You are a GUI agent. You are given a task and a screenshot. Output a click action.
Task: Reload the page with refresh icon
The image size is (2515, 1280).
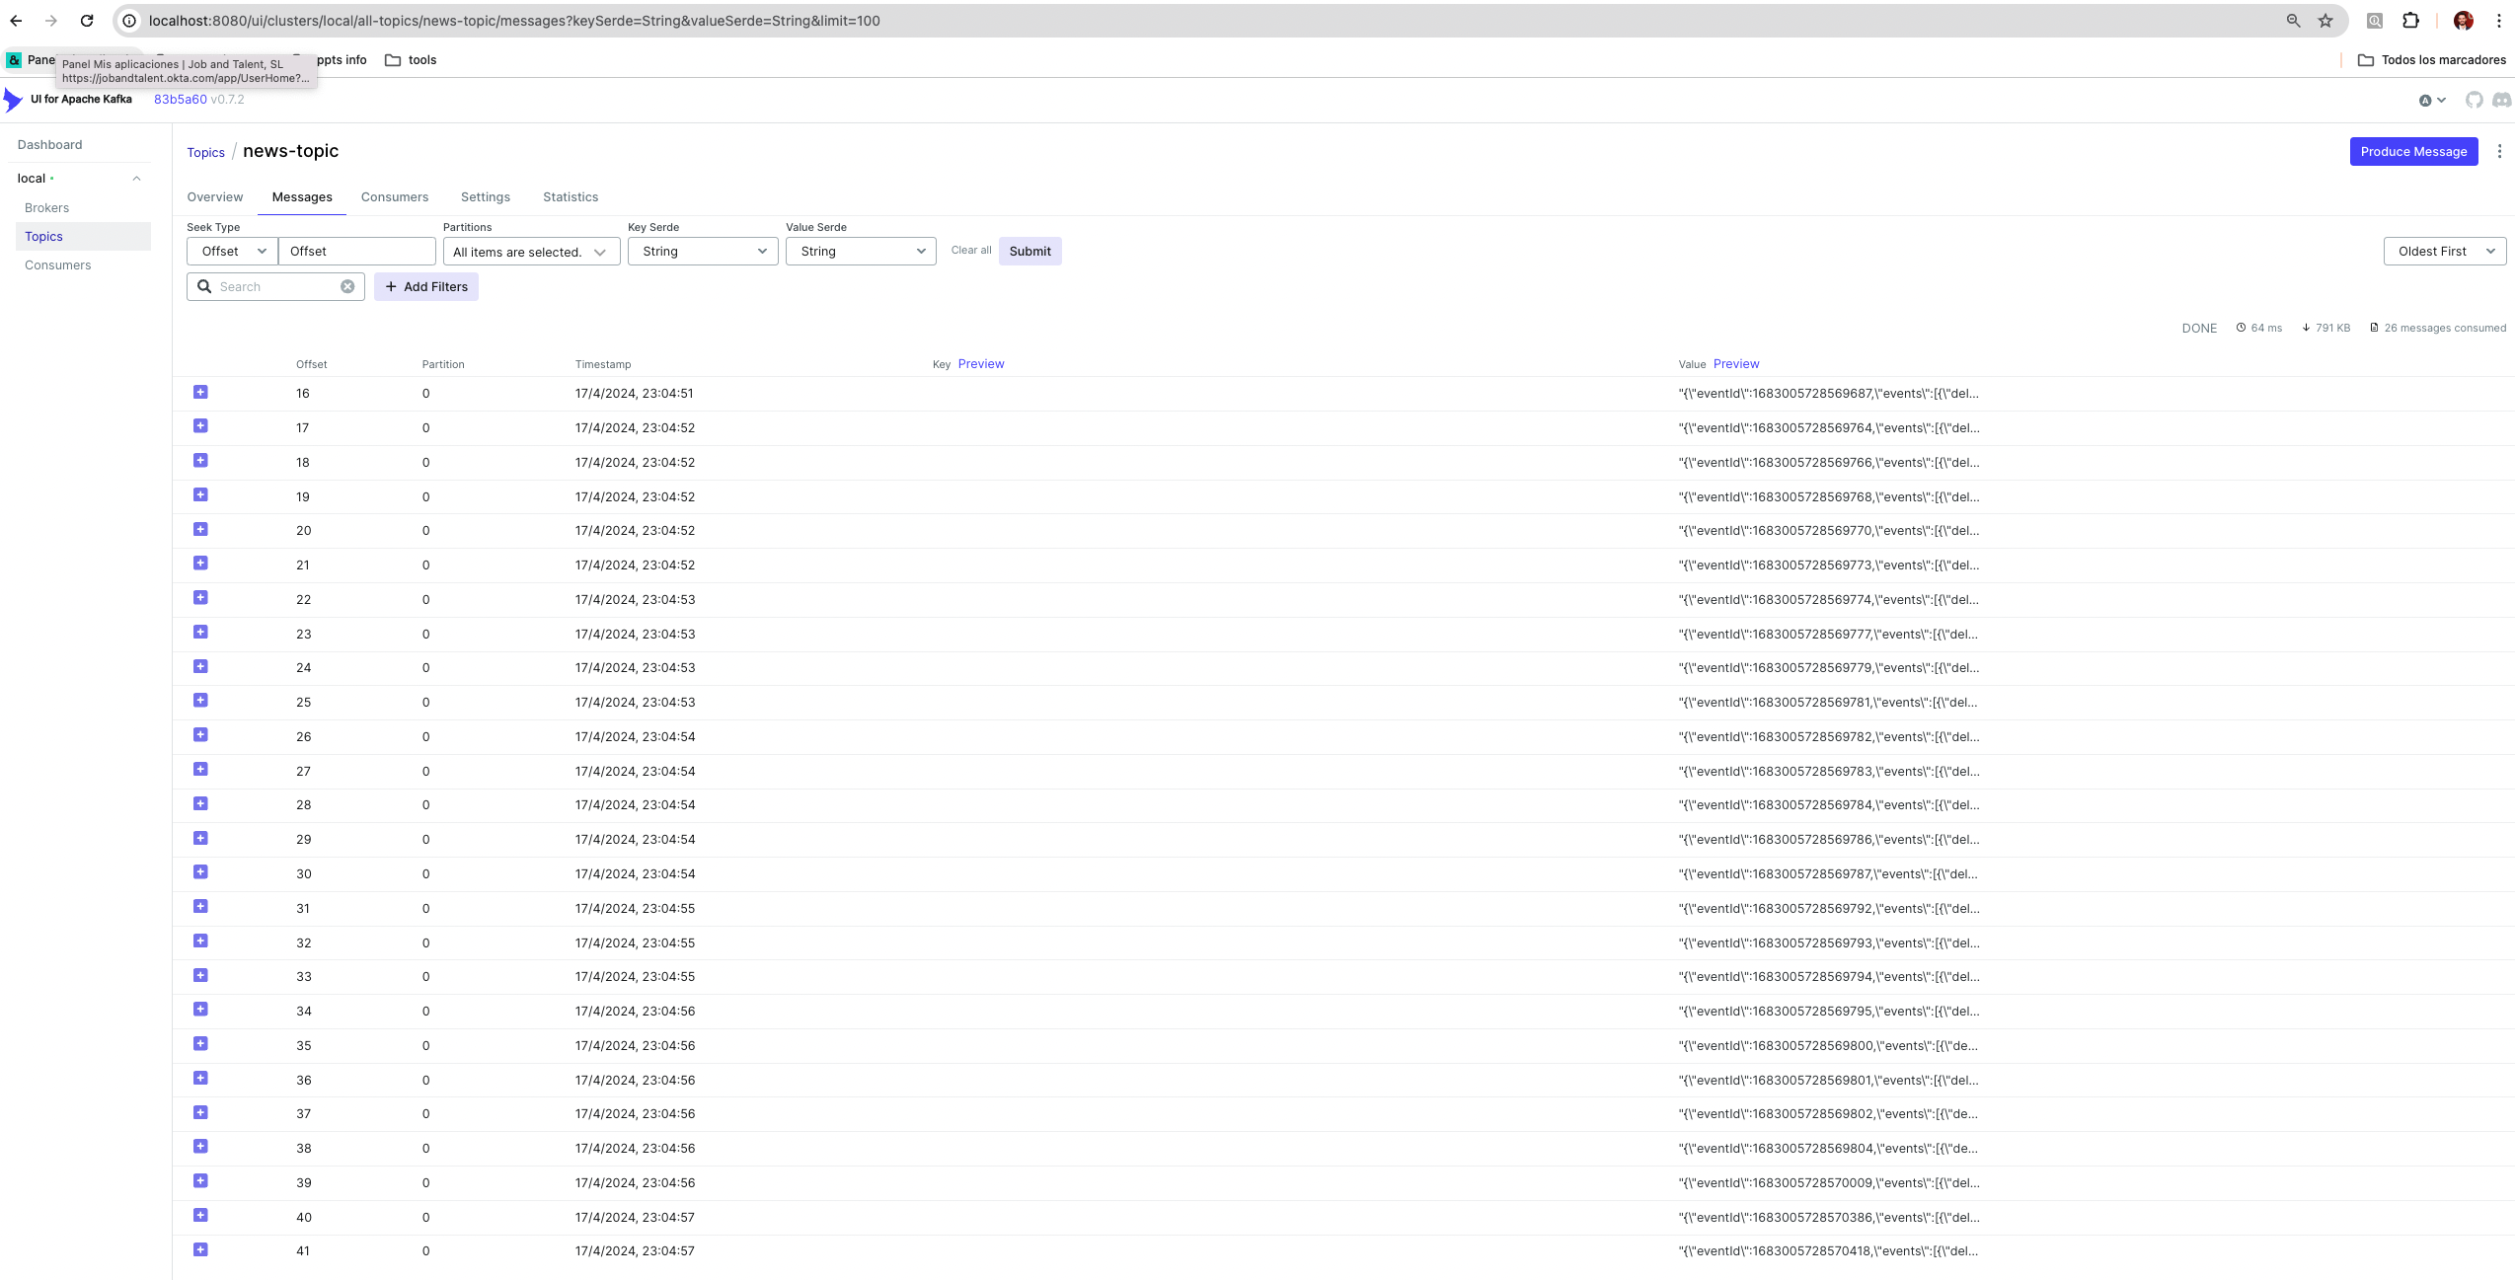(x=87, y=21)
